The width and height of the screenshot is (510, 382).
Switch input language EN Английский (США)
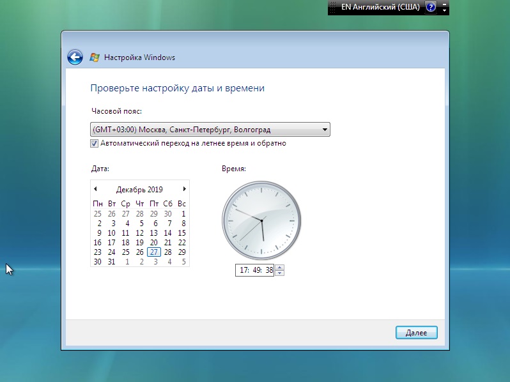tap(380, 7)
